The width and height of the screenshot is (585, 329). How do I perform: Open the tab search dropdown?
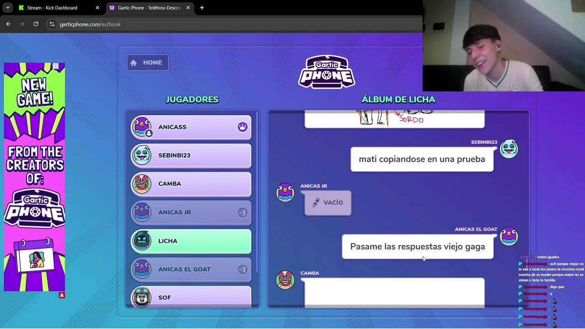[x=8, y=8]
